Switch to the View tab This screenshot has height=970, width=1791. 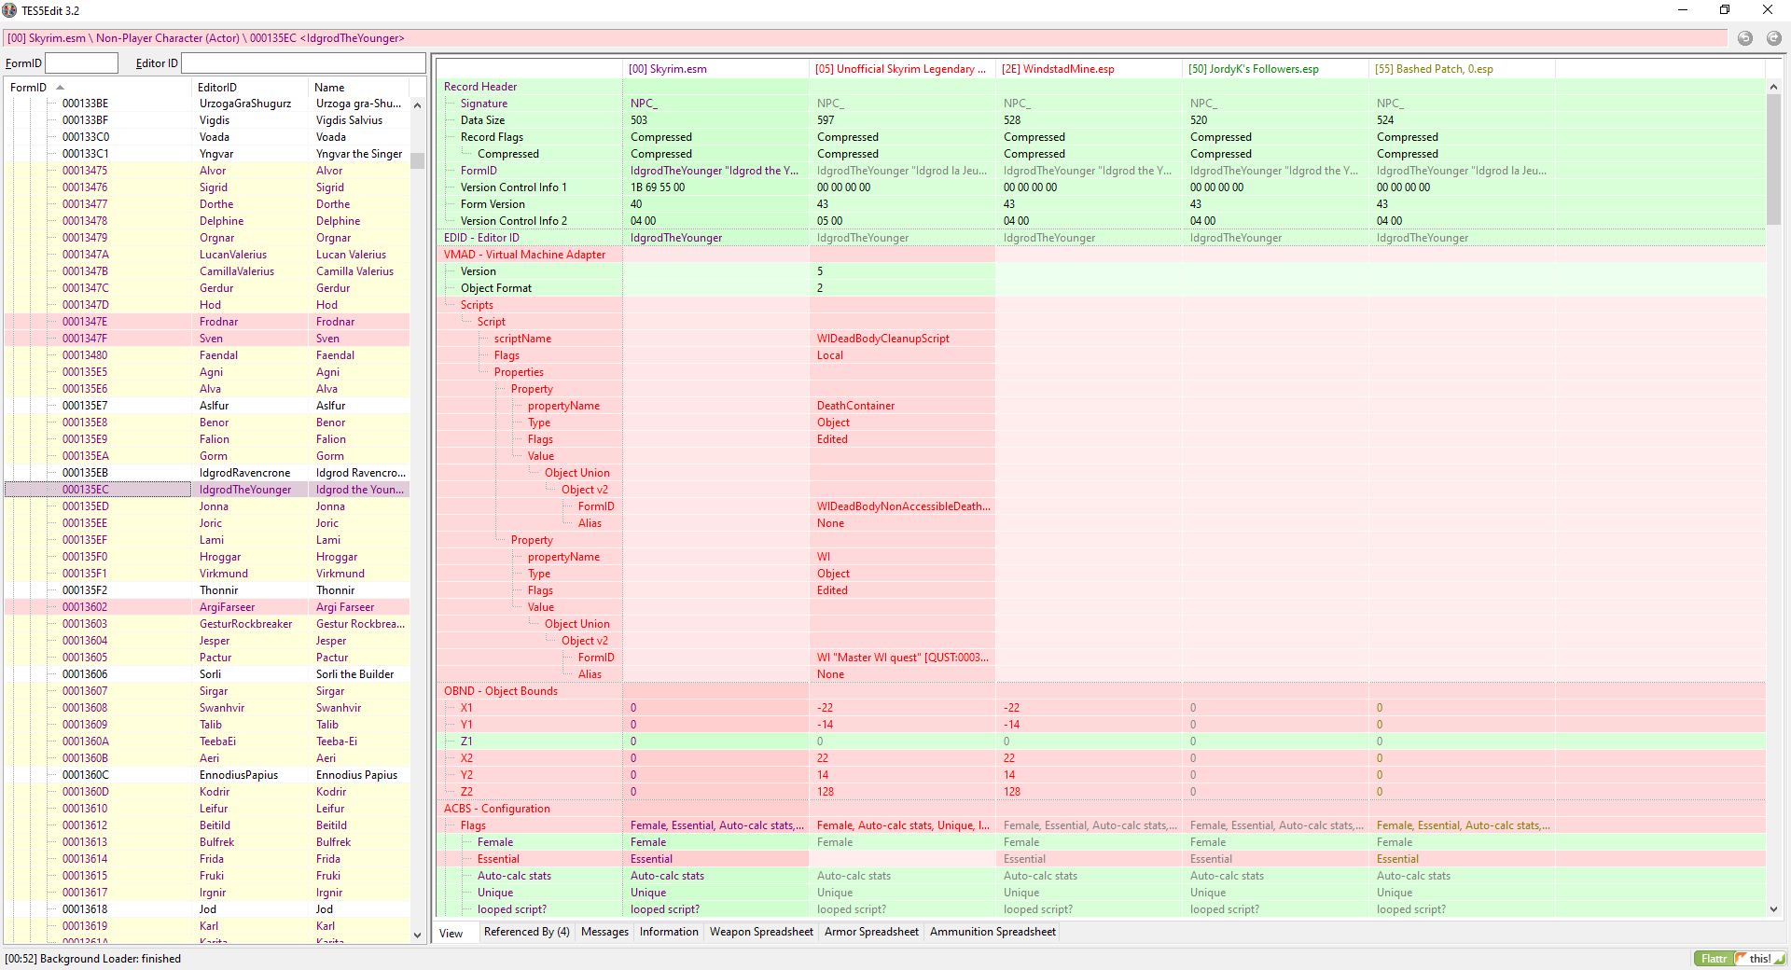coord(451,934)
